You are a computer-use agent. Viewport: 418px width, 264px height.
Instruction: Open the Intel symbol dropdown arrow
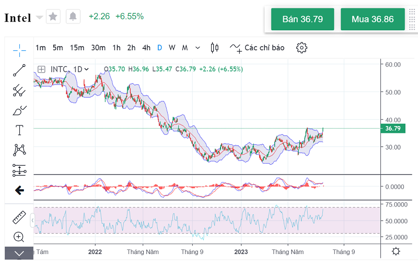[x=40, y=18]
